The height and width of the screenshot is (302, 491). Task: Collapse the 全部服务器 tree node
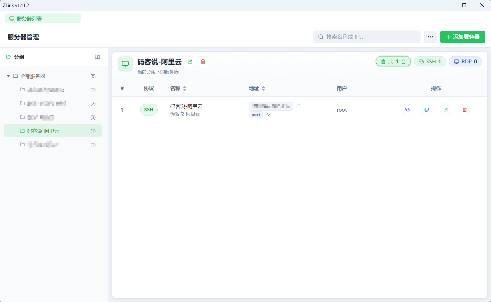[8, 76]
